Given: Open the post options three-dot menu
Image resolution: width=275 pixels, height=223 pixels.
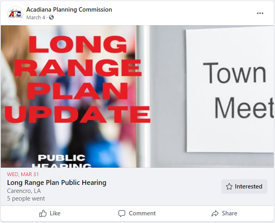Looking at the screenshot, I should point(260,13).
